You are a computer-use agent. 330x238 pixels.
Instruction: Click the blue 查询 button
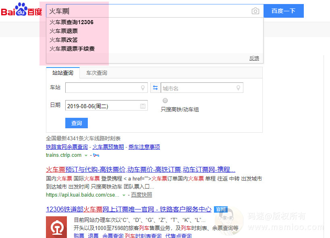(x=77, y=123)
